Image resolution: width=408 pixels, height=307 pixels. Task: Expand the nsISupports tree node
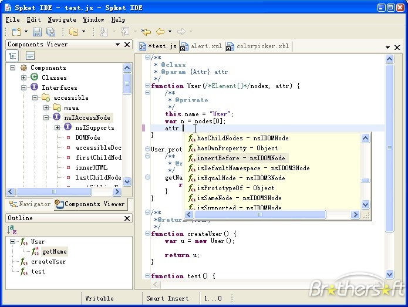pos(58,128)
